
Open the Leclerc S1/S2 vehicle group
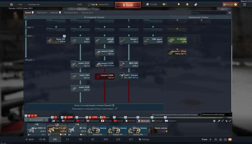point(80,64)
